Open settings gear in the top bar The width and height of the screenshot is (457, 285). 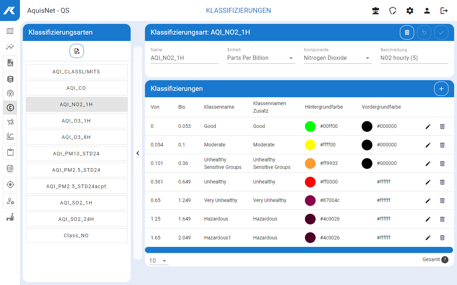click(x=410, y=11)
